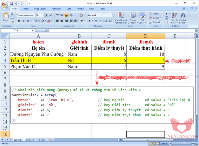Toggle Italic formatting
The width and height of the screenshot is (199, 146).
pyautogui.click(x=23, y=21)
